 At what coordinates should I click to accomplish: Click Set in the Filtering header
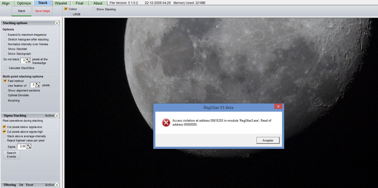pos(21,185)
